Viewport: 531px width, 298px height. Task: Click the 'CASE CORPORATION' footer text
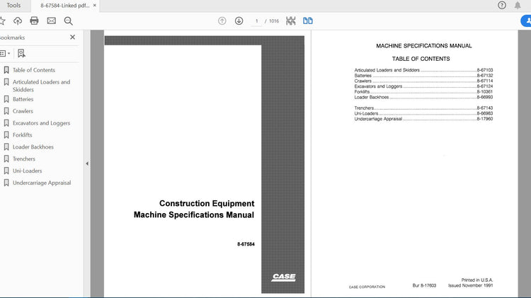(x=367, y=287)
